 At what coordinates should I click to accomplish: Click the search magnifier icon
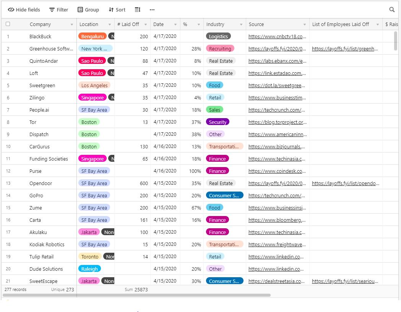pyautogui.click(x=392, y=10)
